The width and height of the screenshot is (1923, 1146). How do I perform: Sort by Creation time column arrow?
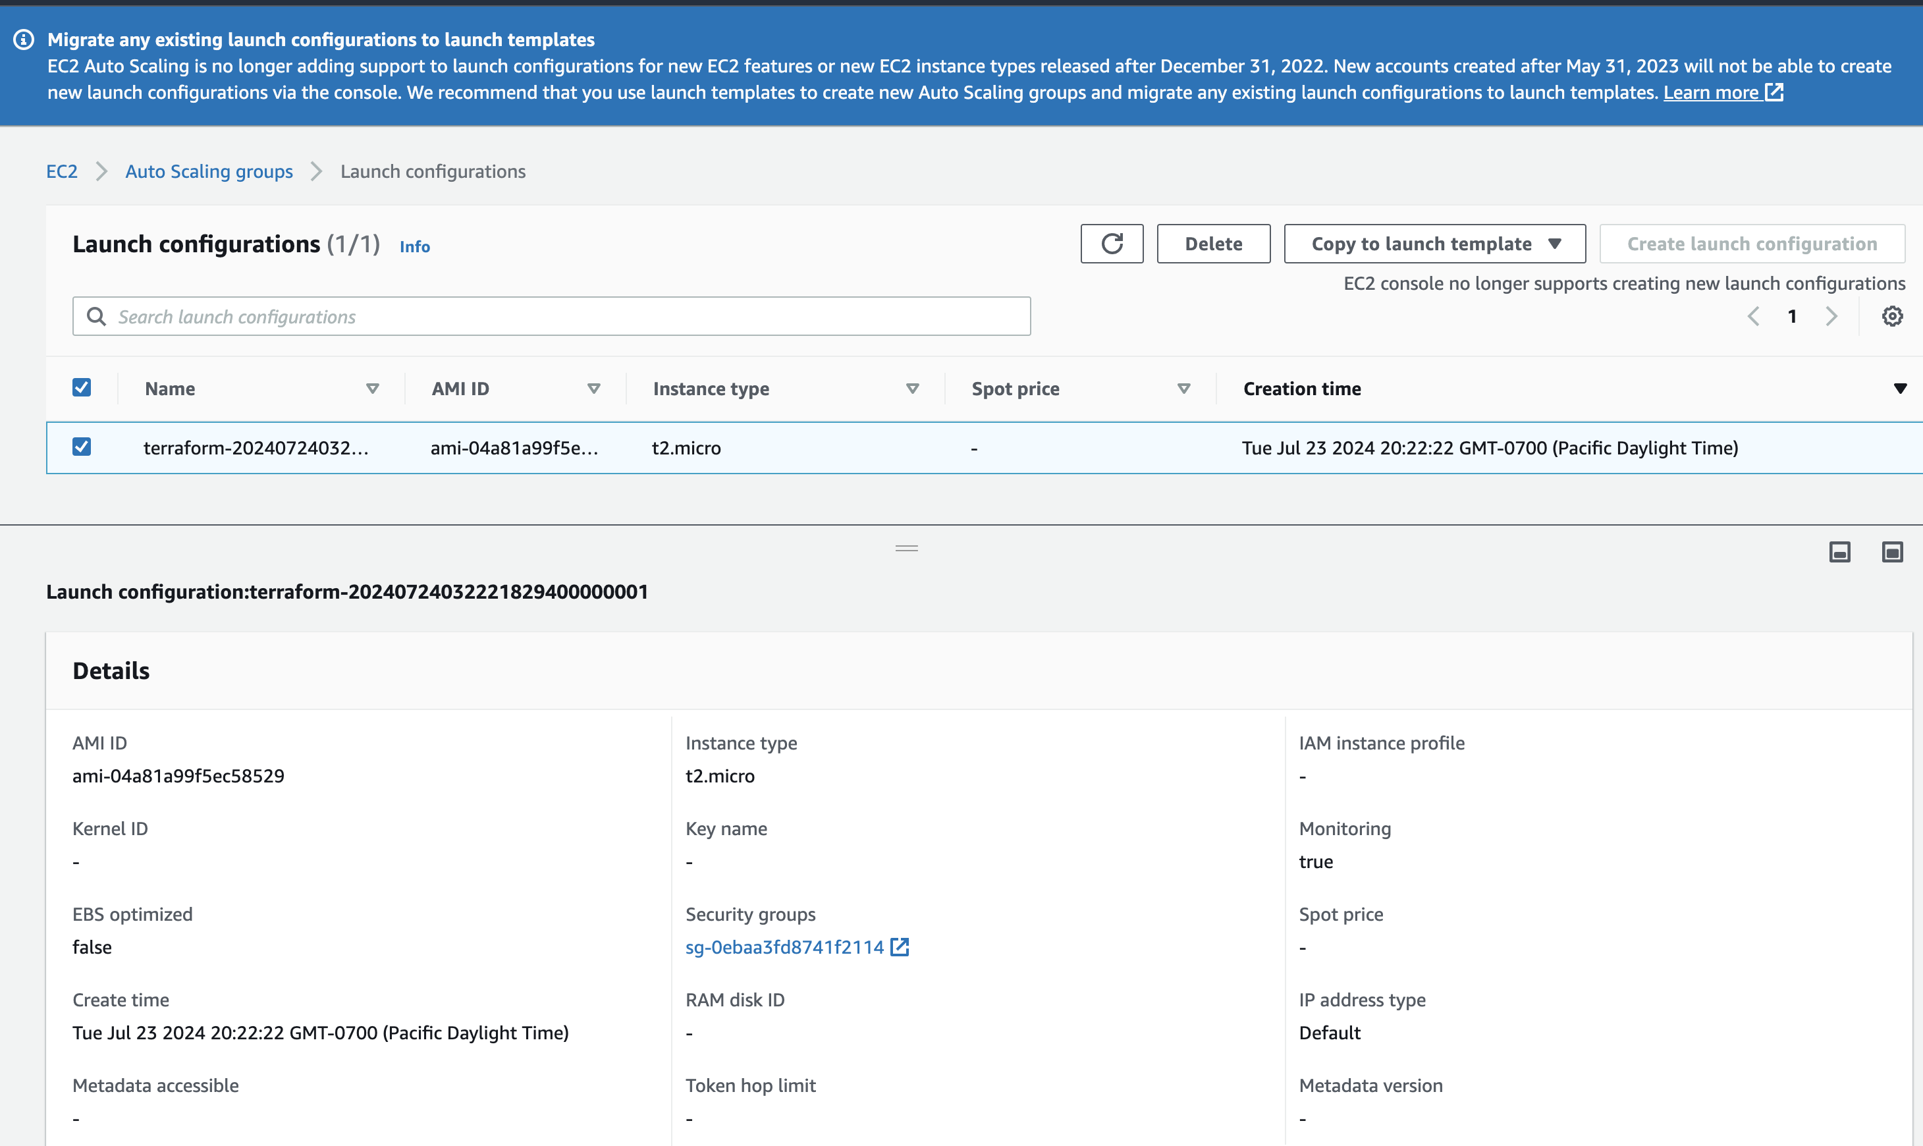(1900, 389)
